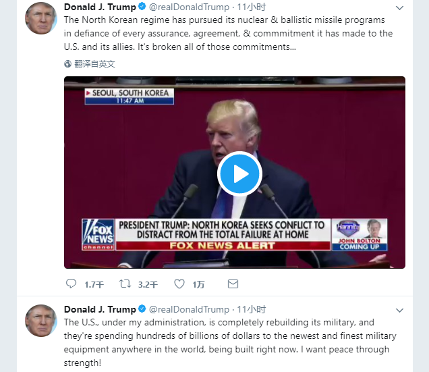This screenshot has height=372, width=429.
Task: Click the globe translate icon
Action: click(67, 64)
